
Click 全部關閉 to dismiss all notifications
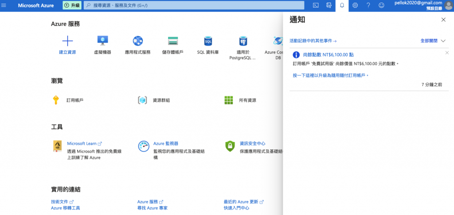(x=429, y=41)
